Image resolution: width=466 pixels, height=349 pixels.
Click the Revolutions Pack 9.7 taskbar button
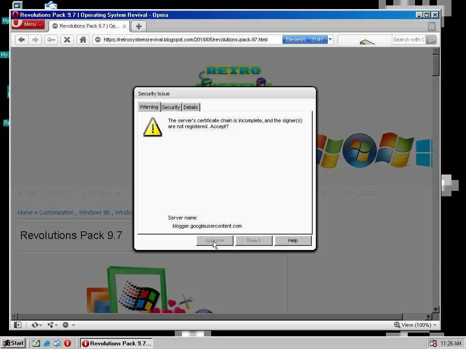tap(117, 344)
